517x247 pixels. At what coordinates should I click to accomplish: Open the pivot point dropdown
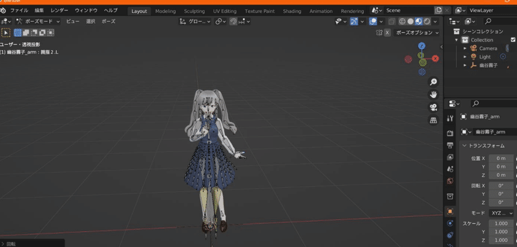pos(220,21)
